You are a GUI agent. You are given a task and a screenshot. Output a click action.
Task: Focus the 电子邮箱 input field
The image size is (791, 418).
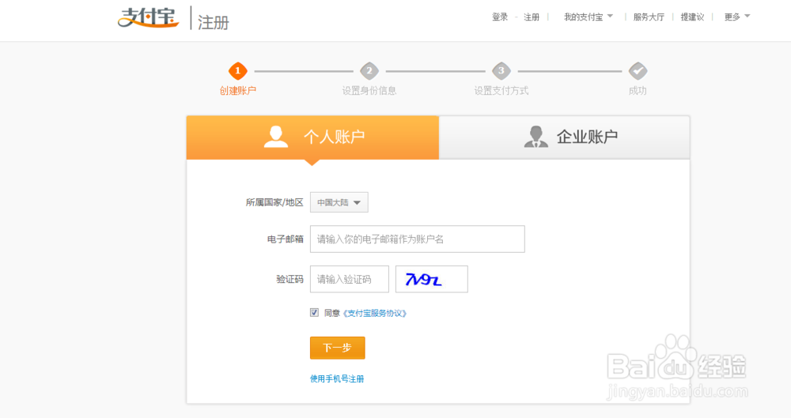point(417,239)
